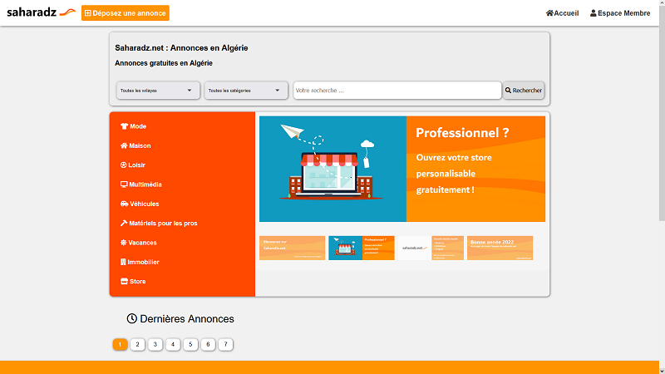Click the user icon beside Espace Membre
Viewport: 665px width, 374px height.
(593, 13)
